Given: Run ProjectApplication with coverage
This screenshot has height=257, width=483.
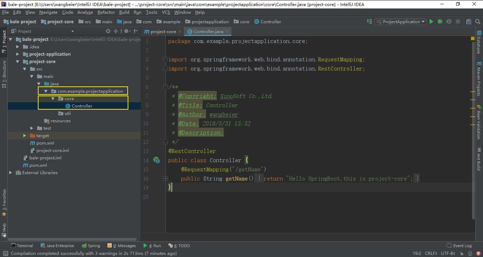Looking at the screenshot, I should point(449,22).
